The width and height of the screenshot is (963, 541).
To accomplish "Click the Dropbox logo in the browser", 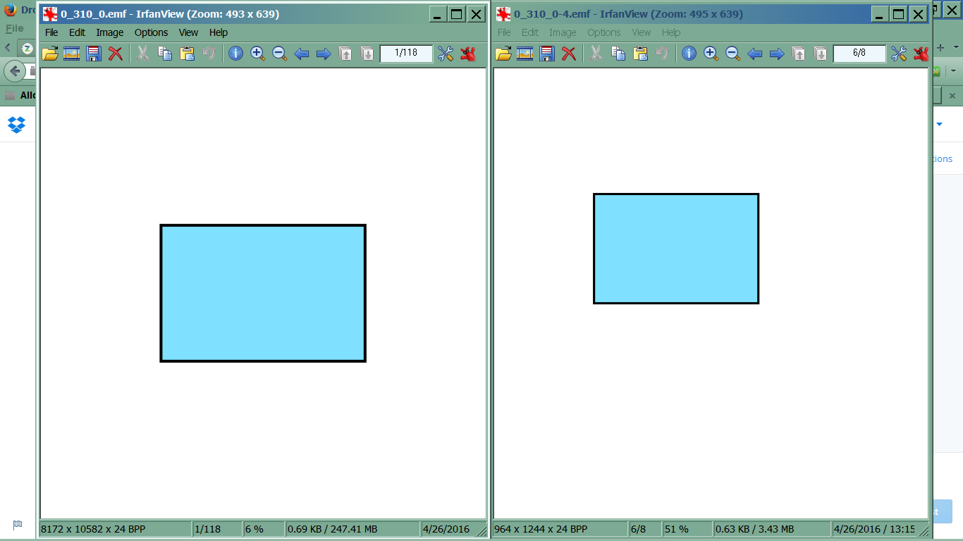I will click(16, 125).
